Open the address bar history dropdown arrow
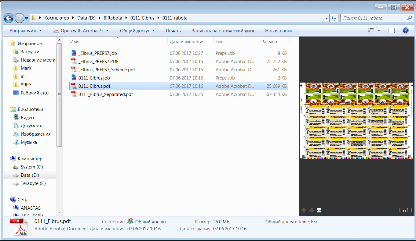Screen dimensions: 416x241 [x=327, y=18]
